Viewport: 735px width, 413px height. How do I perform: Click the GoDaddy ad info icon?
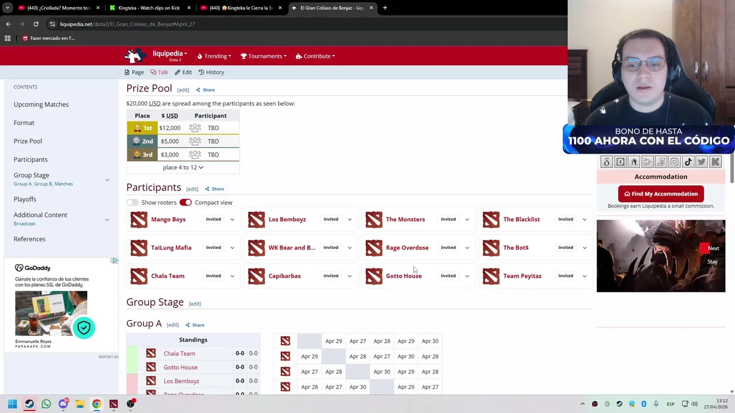115,260
